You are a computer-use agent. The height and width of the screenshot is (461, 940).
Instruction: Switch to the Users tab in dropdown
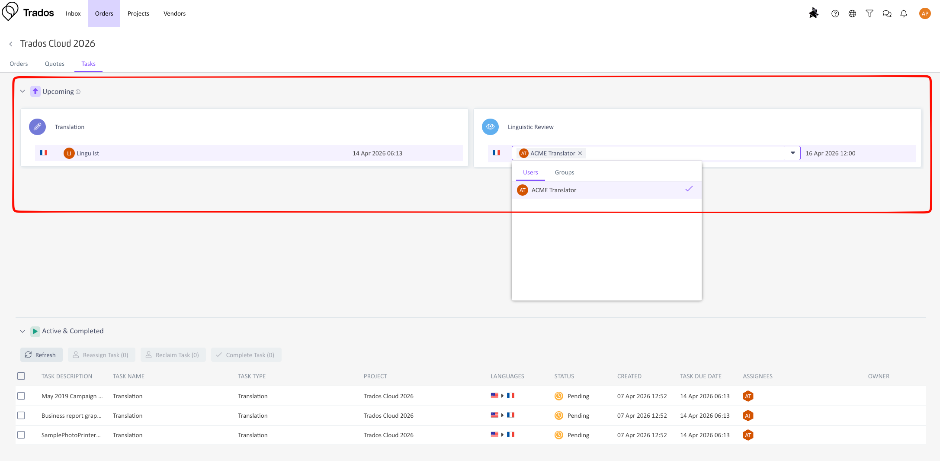(530, 172)
